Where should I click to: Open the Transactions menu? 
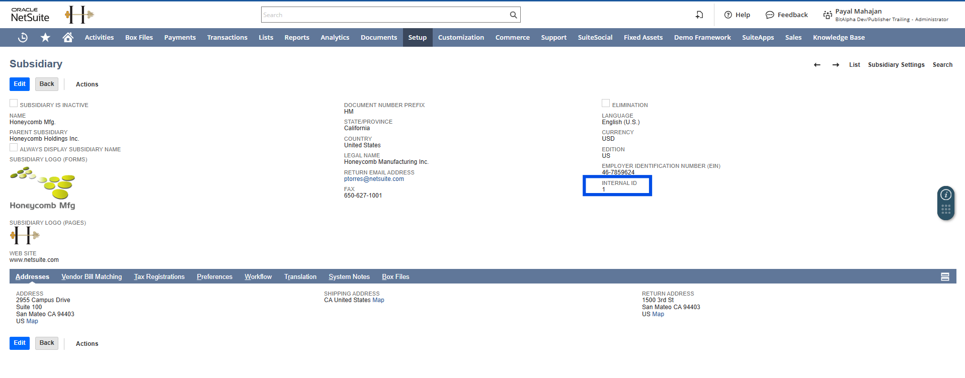pos(227,38)
